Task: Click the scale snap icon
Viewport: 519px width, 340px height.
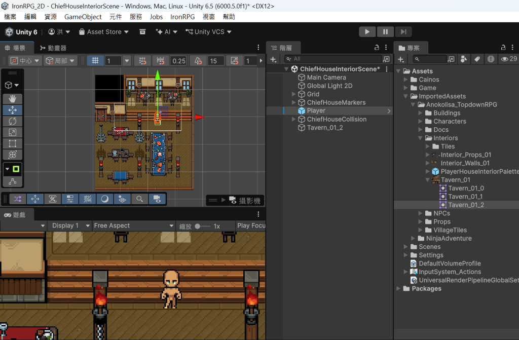Action: coord(234,61)
